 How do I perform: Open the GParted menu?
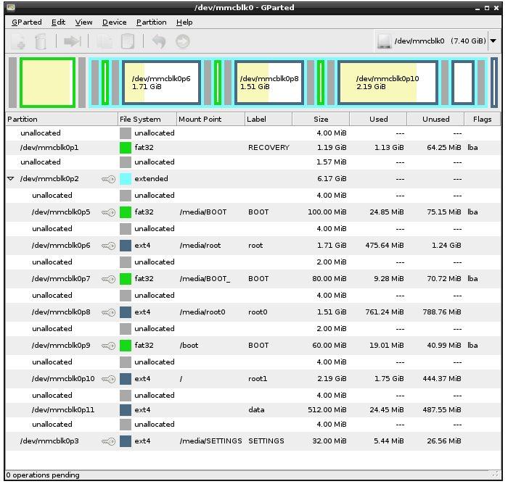(27, 22)
